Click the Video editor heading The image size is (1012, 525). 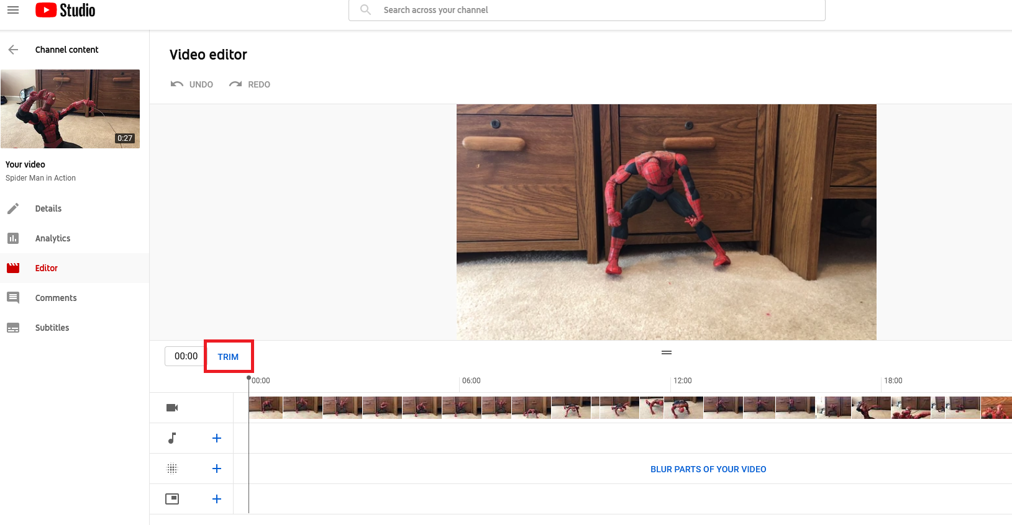208,55
